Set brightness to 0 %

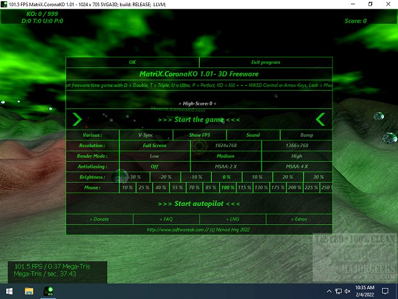[x=227, y=177]
